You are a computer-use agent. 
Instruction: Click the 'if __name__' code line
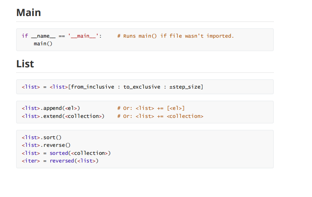(62, 36)
